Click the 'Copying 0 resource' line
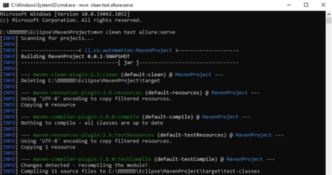The image size is (332, 175). (x=48, y=105)
